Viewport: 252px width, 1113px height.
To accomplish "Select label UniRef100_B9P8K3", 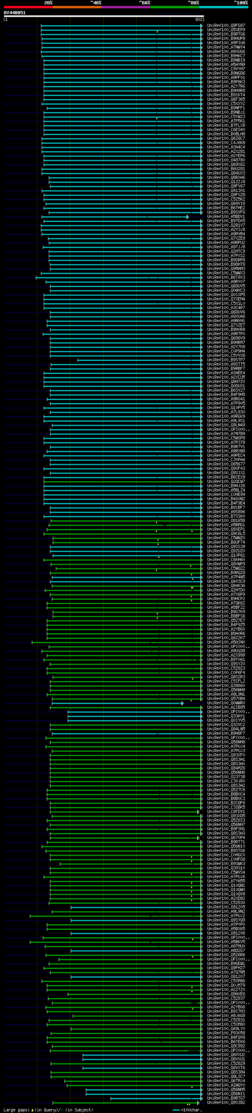I will [226, 82].
